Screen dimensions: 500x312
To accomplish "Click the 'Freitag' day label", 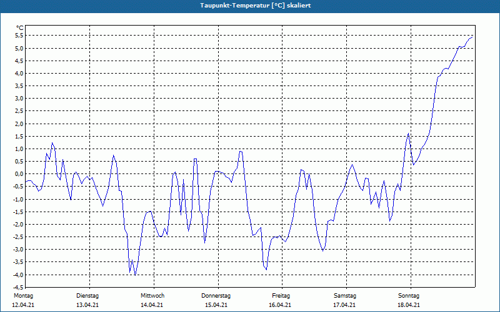I will pyautogui.click(x=281, y=296).
